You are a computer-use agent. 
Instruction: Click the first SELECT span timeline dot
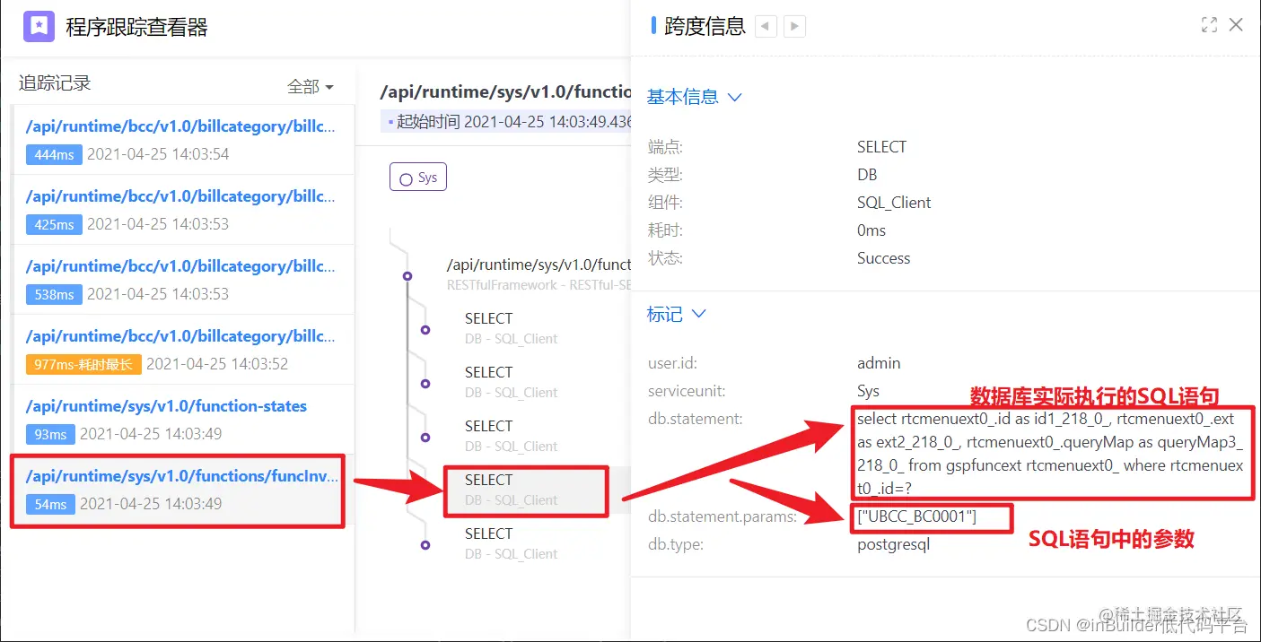coord(425,330)
